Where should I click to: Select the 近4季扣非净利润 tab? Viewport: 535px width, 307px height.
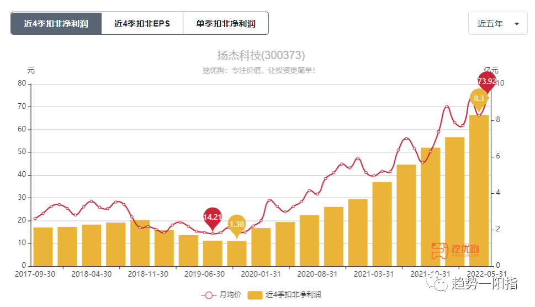pos(56,24)
